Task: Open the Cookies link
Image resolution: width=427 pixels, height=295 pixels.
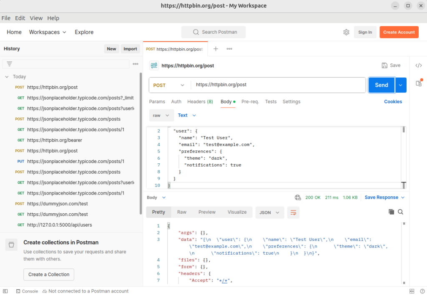Action: [393, 102]
